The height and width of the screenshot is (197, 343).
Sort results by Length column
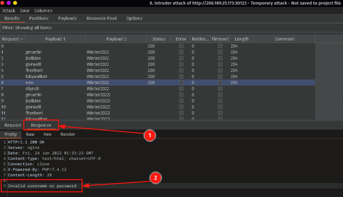[242, 39]
